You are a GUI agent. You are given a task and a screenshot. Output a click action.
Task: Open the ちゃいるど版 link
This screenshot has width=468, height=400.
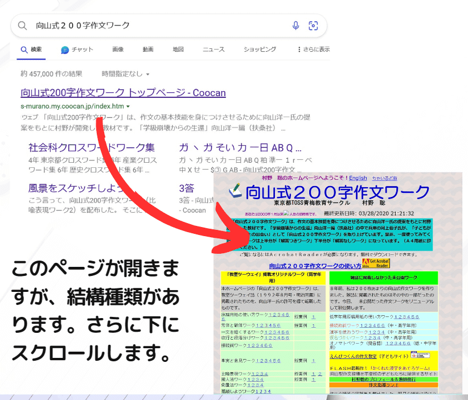[x=384, y=178]
